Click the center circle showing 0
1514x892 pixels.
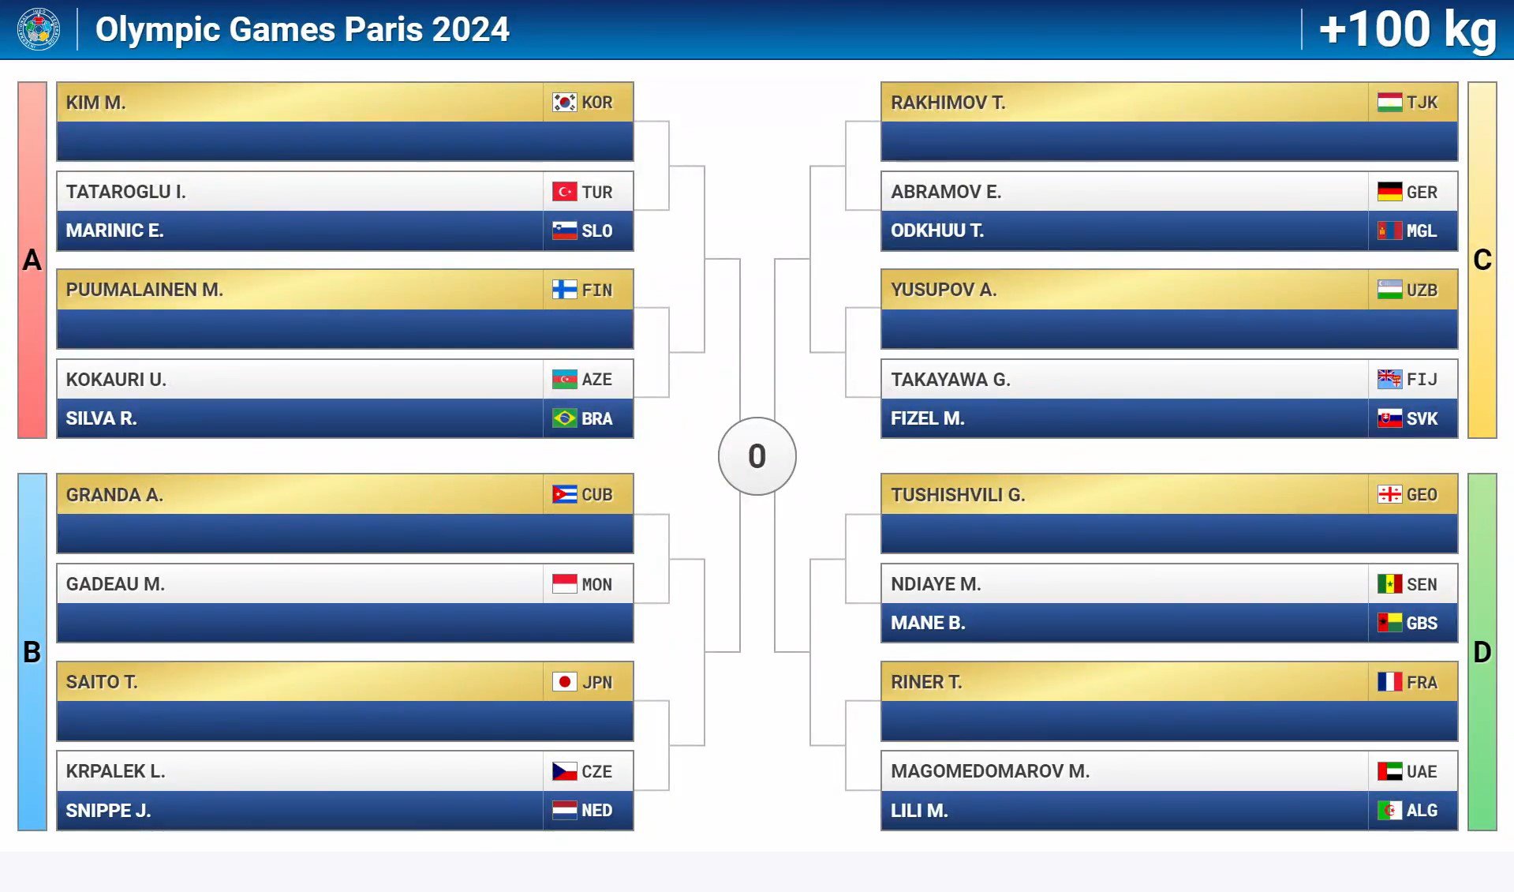pos(757,456)
